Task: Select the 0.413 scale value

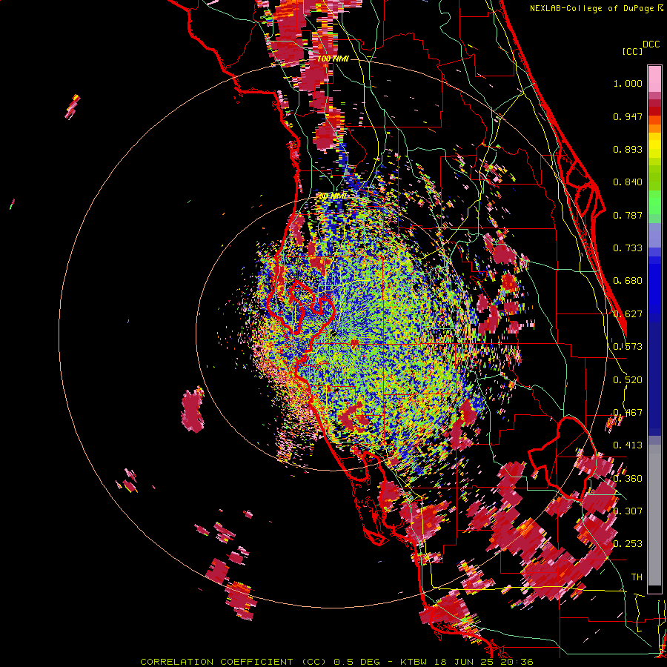Action: tap(628, 445)
